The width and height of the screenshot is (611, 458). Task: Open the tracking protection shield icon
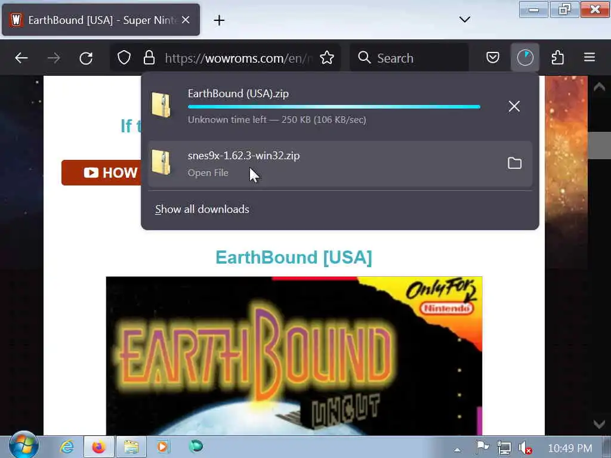pyautogui.click(x=124, y=58)
